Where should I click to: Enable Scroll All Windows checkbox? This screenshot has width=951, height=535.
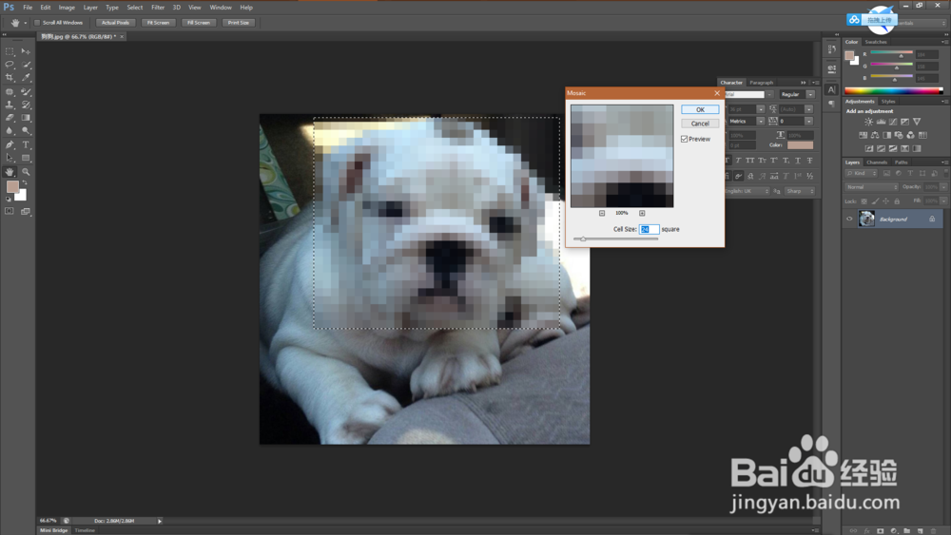pos(37,23)
